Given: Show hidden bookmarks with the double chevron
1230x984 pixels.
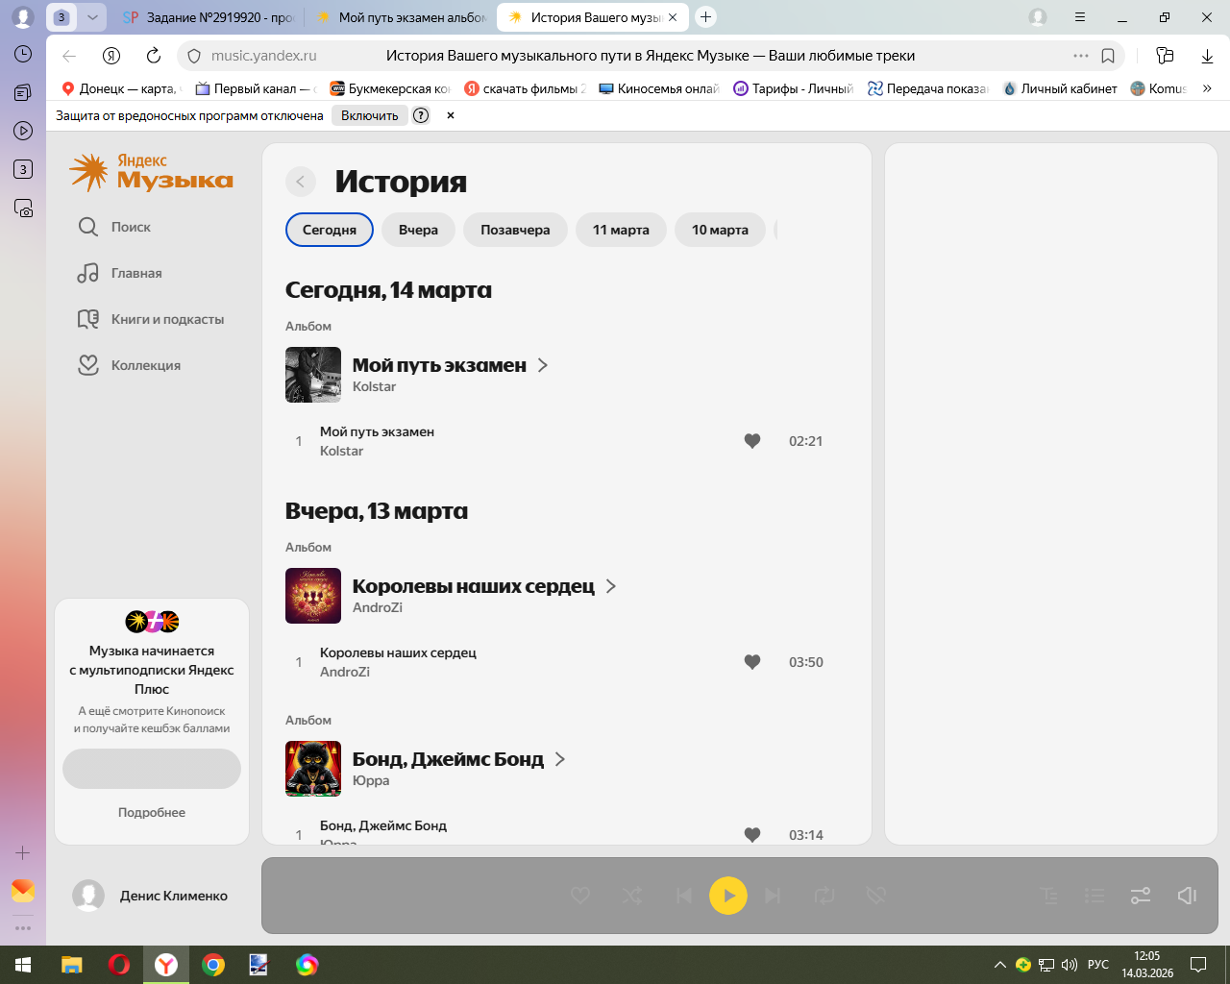Looking at the screenshot, I should pyautogui.click(x=1207, y=88).
